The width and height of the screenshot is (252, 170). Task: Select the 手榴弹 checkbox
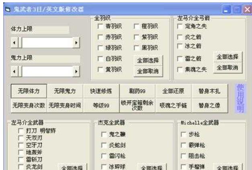(x=184, y=167)
